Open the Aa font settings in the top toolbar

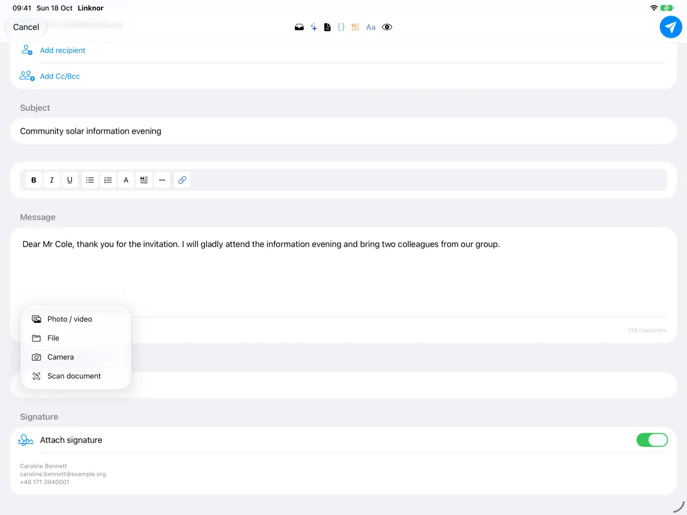(370, 27)
